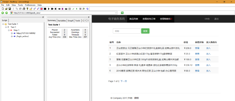The width and height of the screenshot is (235, 101).
Task: Rewind the script to the start
Action: point(56,9)
